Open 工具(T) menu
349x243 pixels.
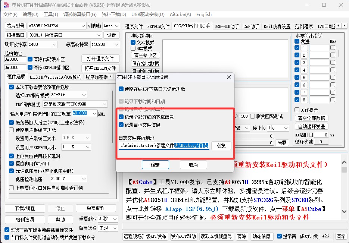pyautogui.click(x=51, y=15)
